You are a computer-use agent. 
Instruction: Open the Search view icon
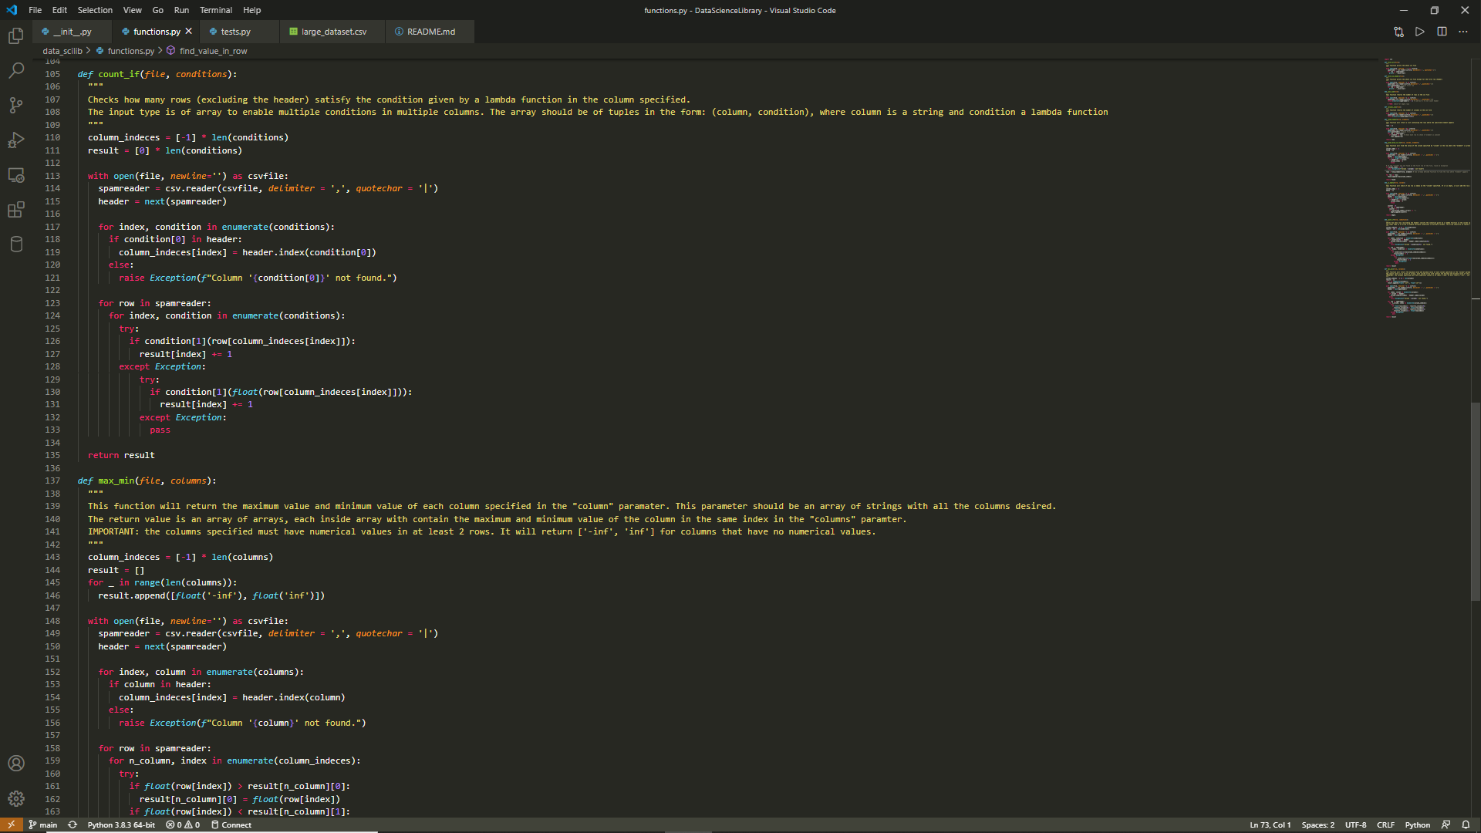[x=15, y=71]
